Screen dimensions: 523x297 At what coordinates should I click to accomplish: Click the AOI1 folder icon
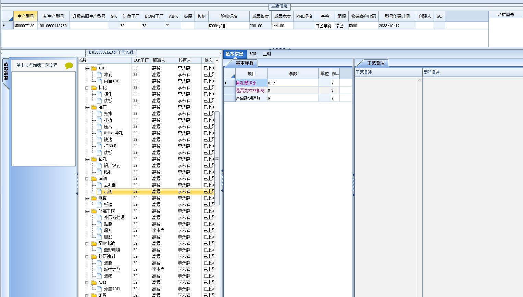(94, 282)
